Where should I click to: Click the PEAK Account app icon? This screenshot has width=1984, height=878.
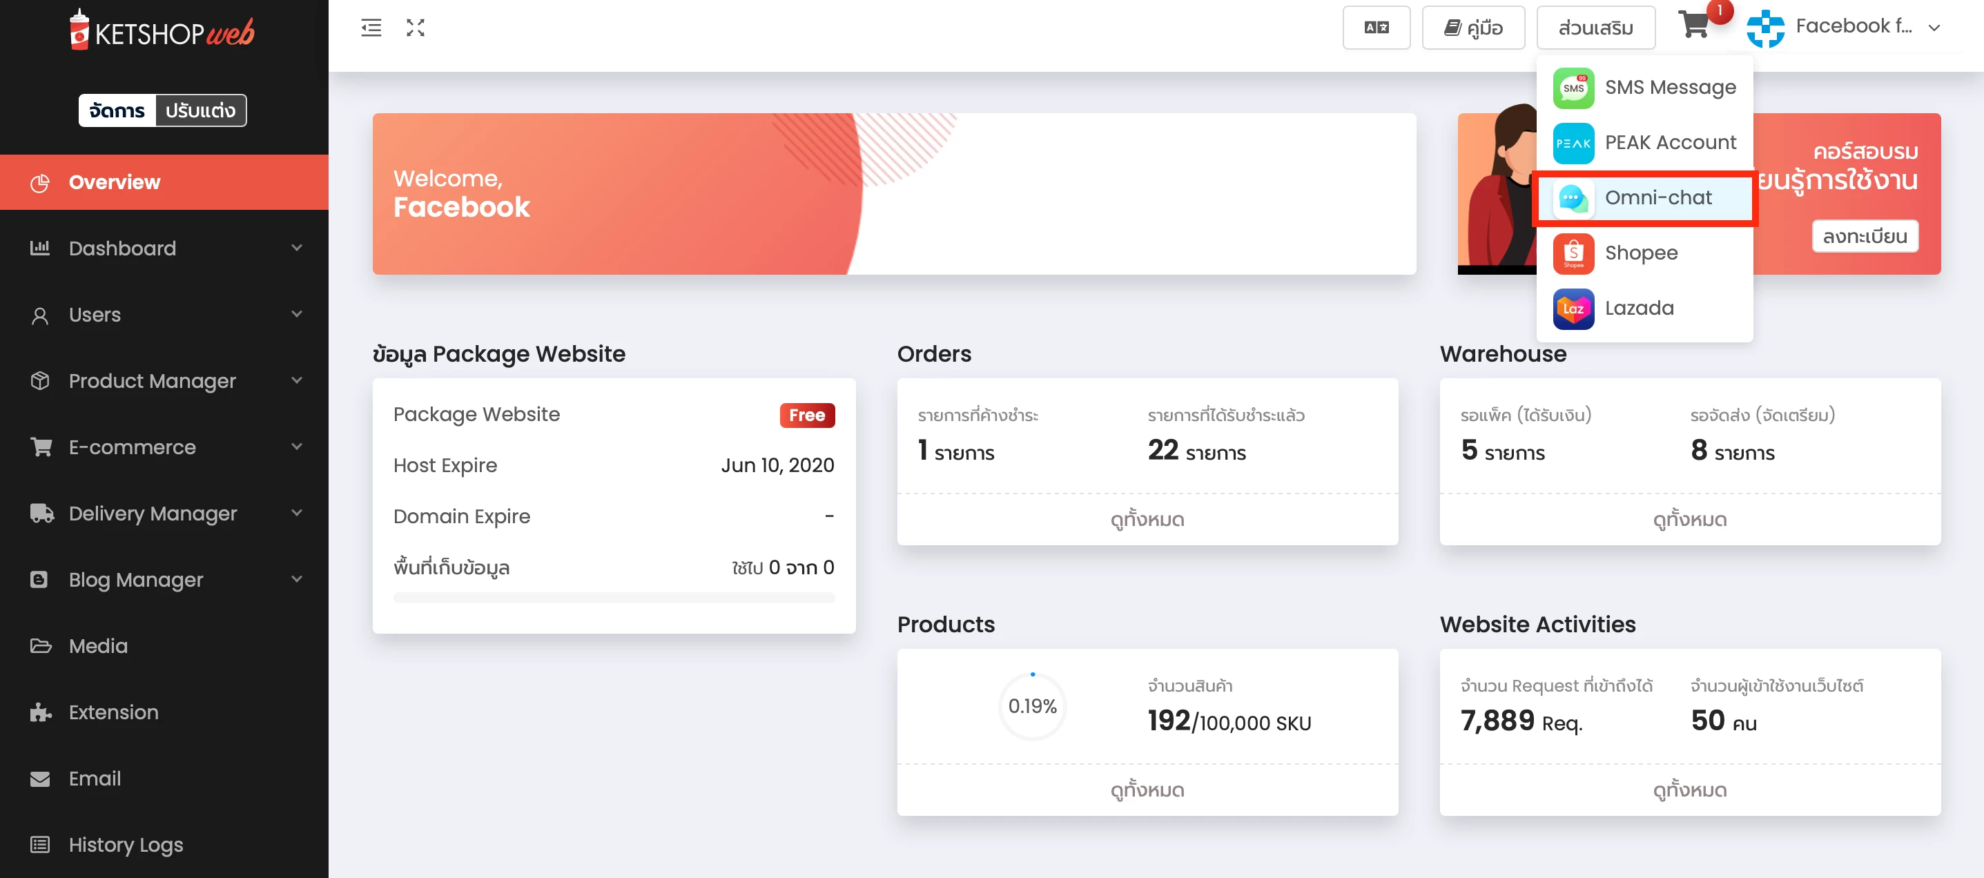(x=1573, y=144)
